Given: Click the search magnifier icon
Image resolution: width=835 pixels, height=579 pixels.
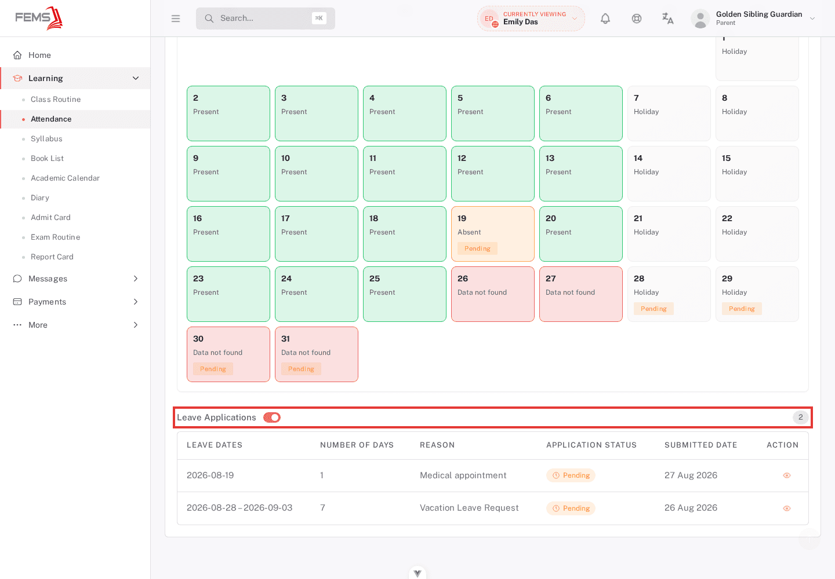Looking at the screenshot, I should (x=209, y=19).
